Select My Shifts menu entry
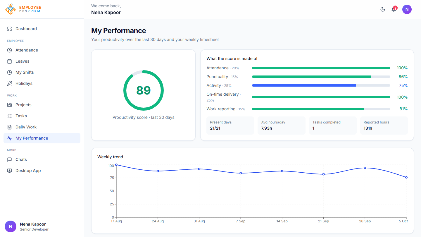The image size is (421, 237). pos(42,72)
